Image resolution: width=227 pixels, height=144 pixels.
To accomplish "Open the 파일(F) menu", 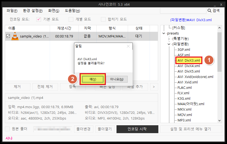I will [x=12, y=11].
